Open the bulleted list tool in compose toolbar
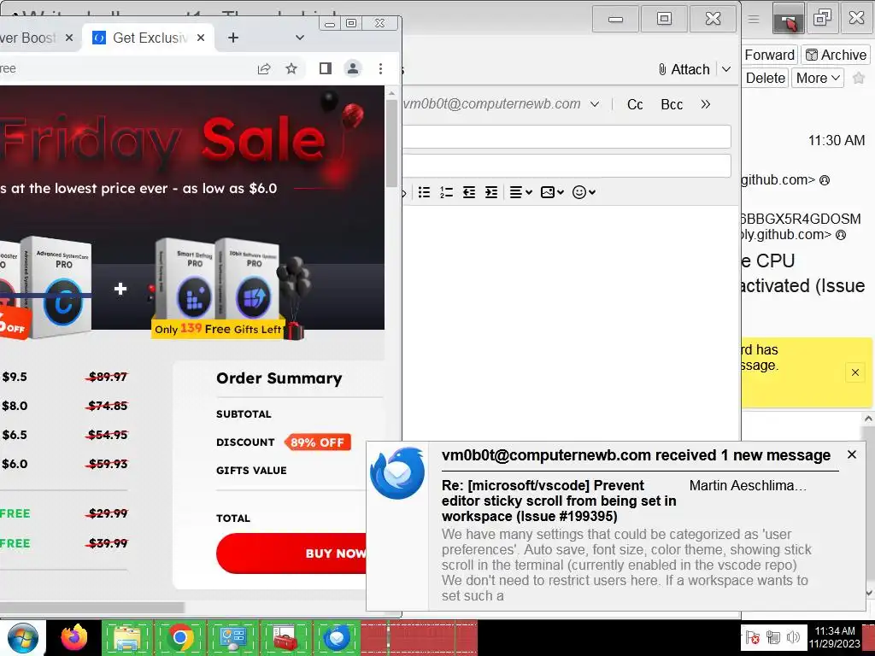 [424, 192]
